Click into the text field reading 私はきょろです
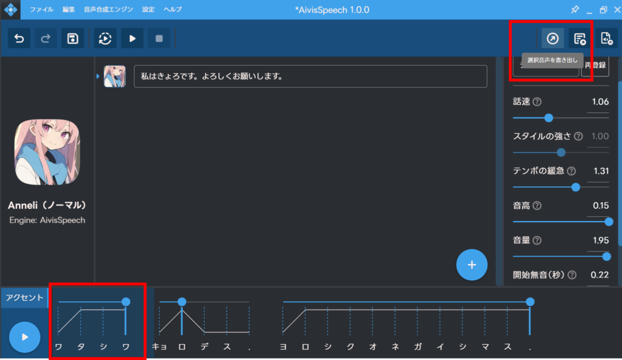 point(310,76)
